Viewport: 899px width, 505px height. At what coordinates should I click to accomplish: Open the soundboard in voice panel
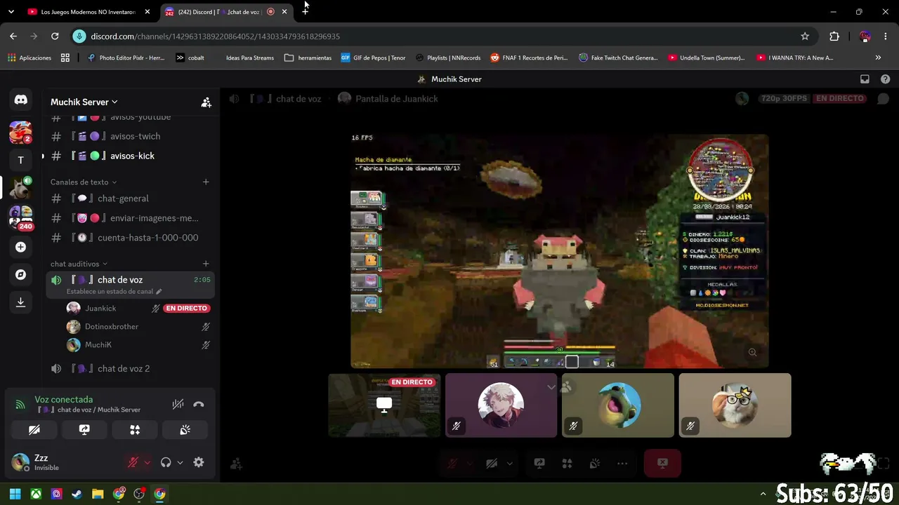(x=185, y=430)
